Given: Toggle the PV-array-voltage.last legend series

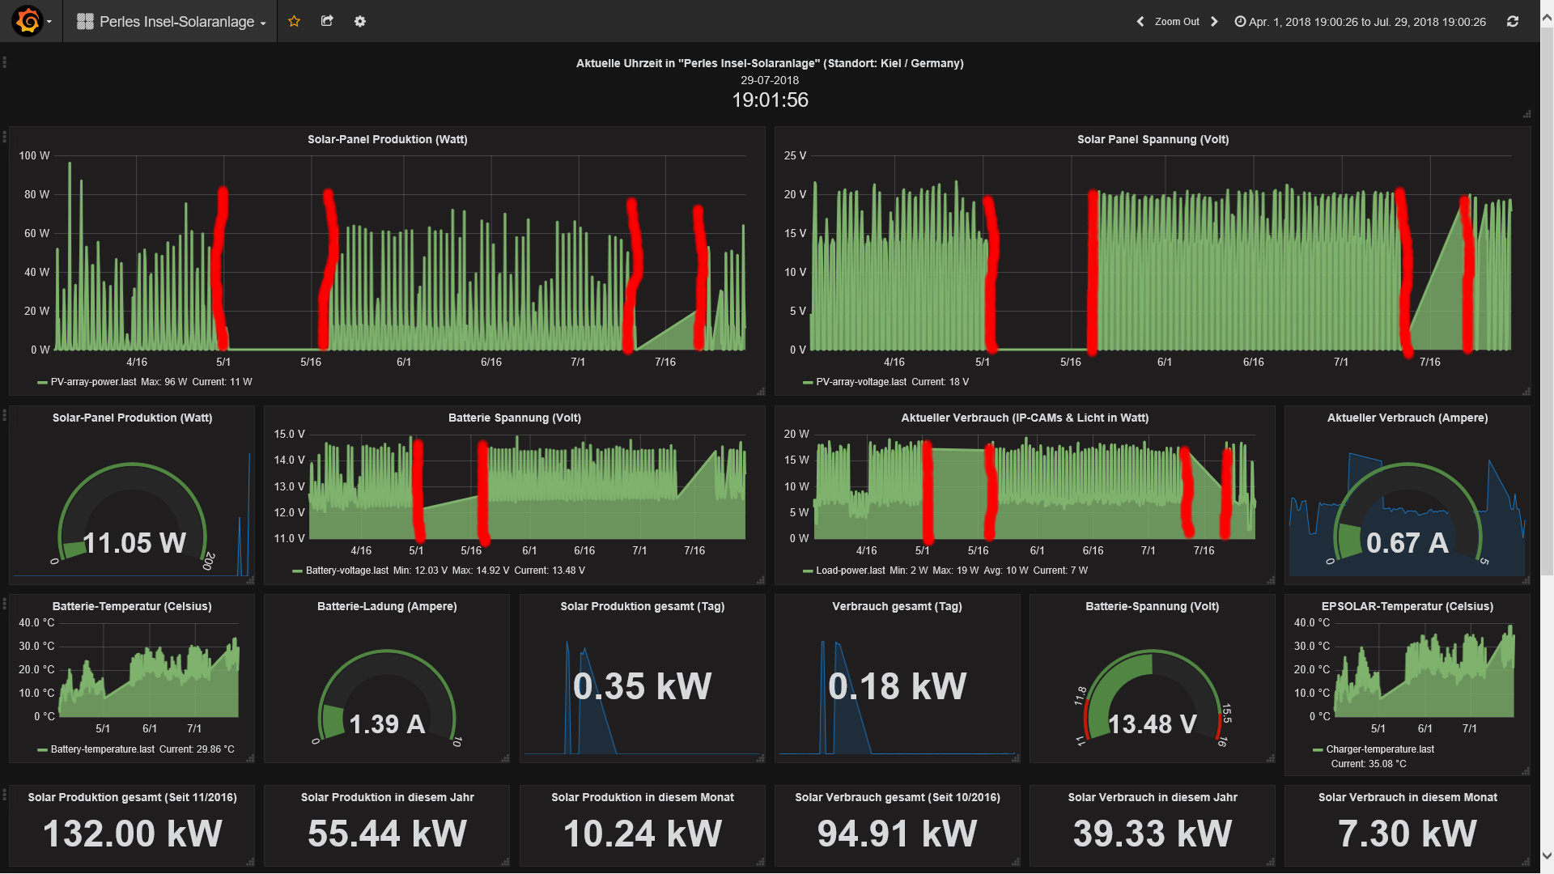Looking at the screenshot, I should point(861,382).
